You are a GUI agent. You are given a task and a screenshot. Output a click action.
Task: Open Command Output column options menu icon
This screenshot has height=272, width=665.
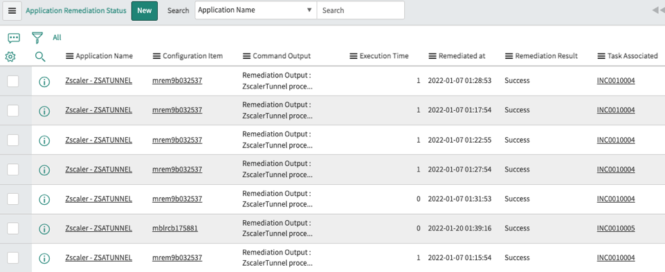click(246, 56)
